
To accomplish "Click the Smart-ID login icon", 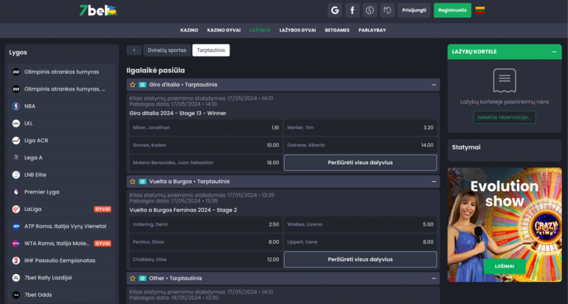I will click(x=370, y=10).
